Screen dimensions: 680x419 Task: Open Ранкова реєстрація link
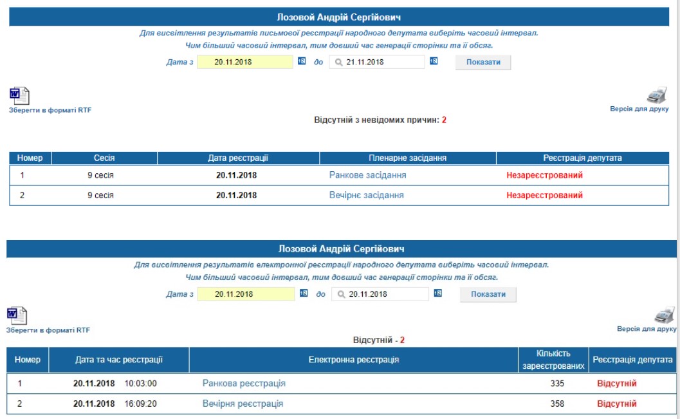coord(244,384)
